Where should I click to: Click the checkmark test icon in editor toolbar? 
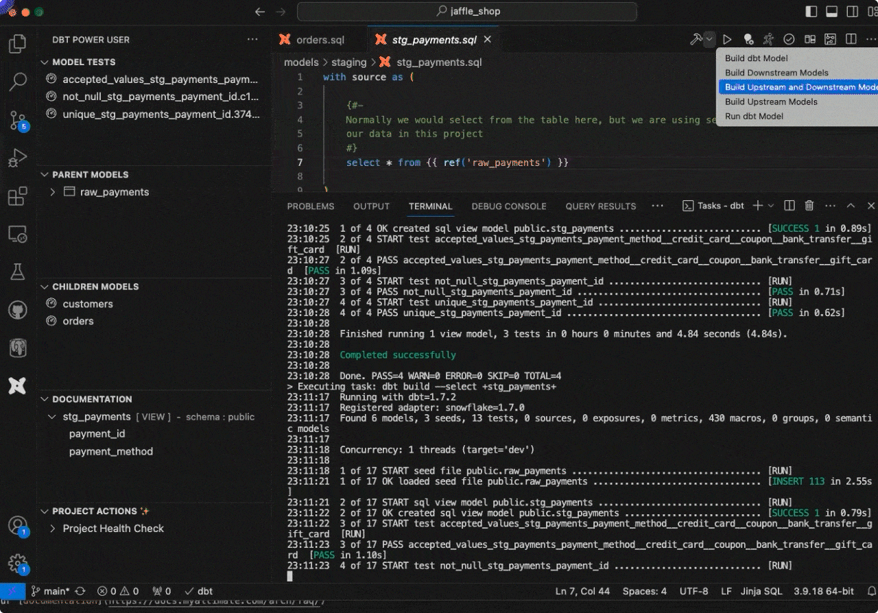pyautogui.click(x=789, y=40)
